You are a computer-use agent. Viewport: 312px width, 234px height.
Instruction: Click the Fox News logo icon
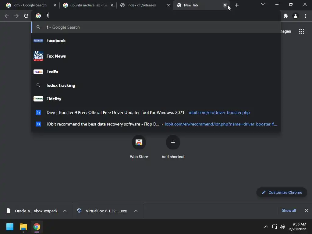coord(38,56)
